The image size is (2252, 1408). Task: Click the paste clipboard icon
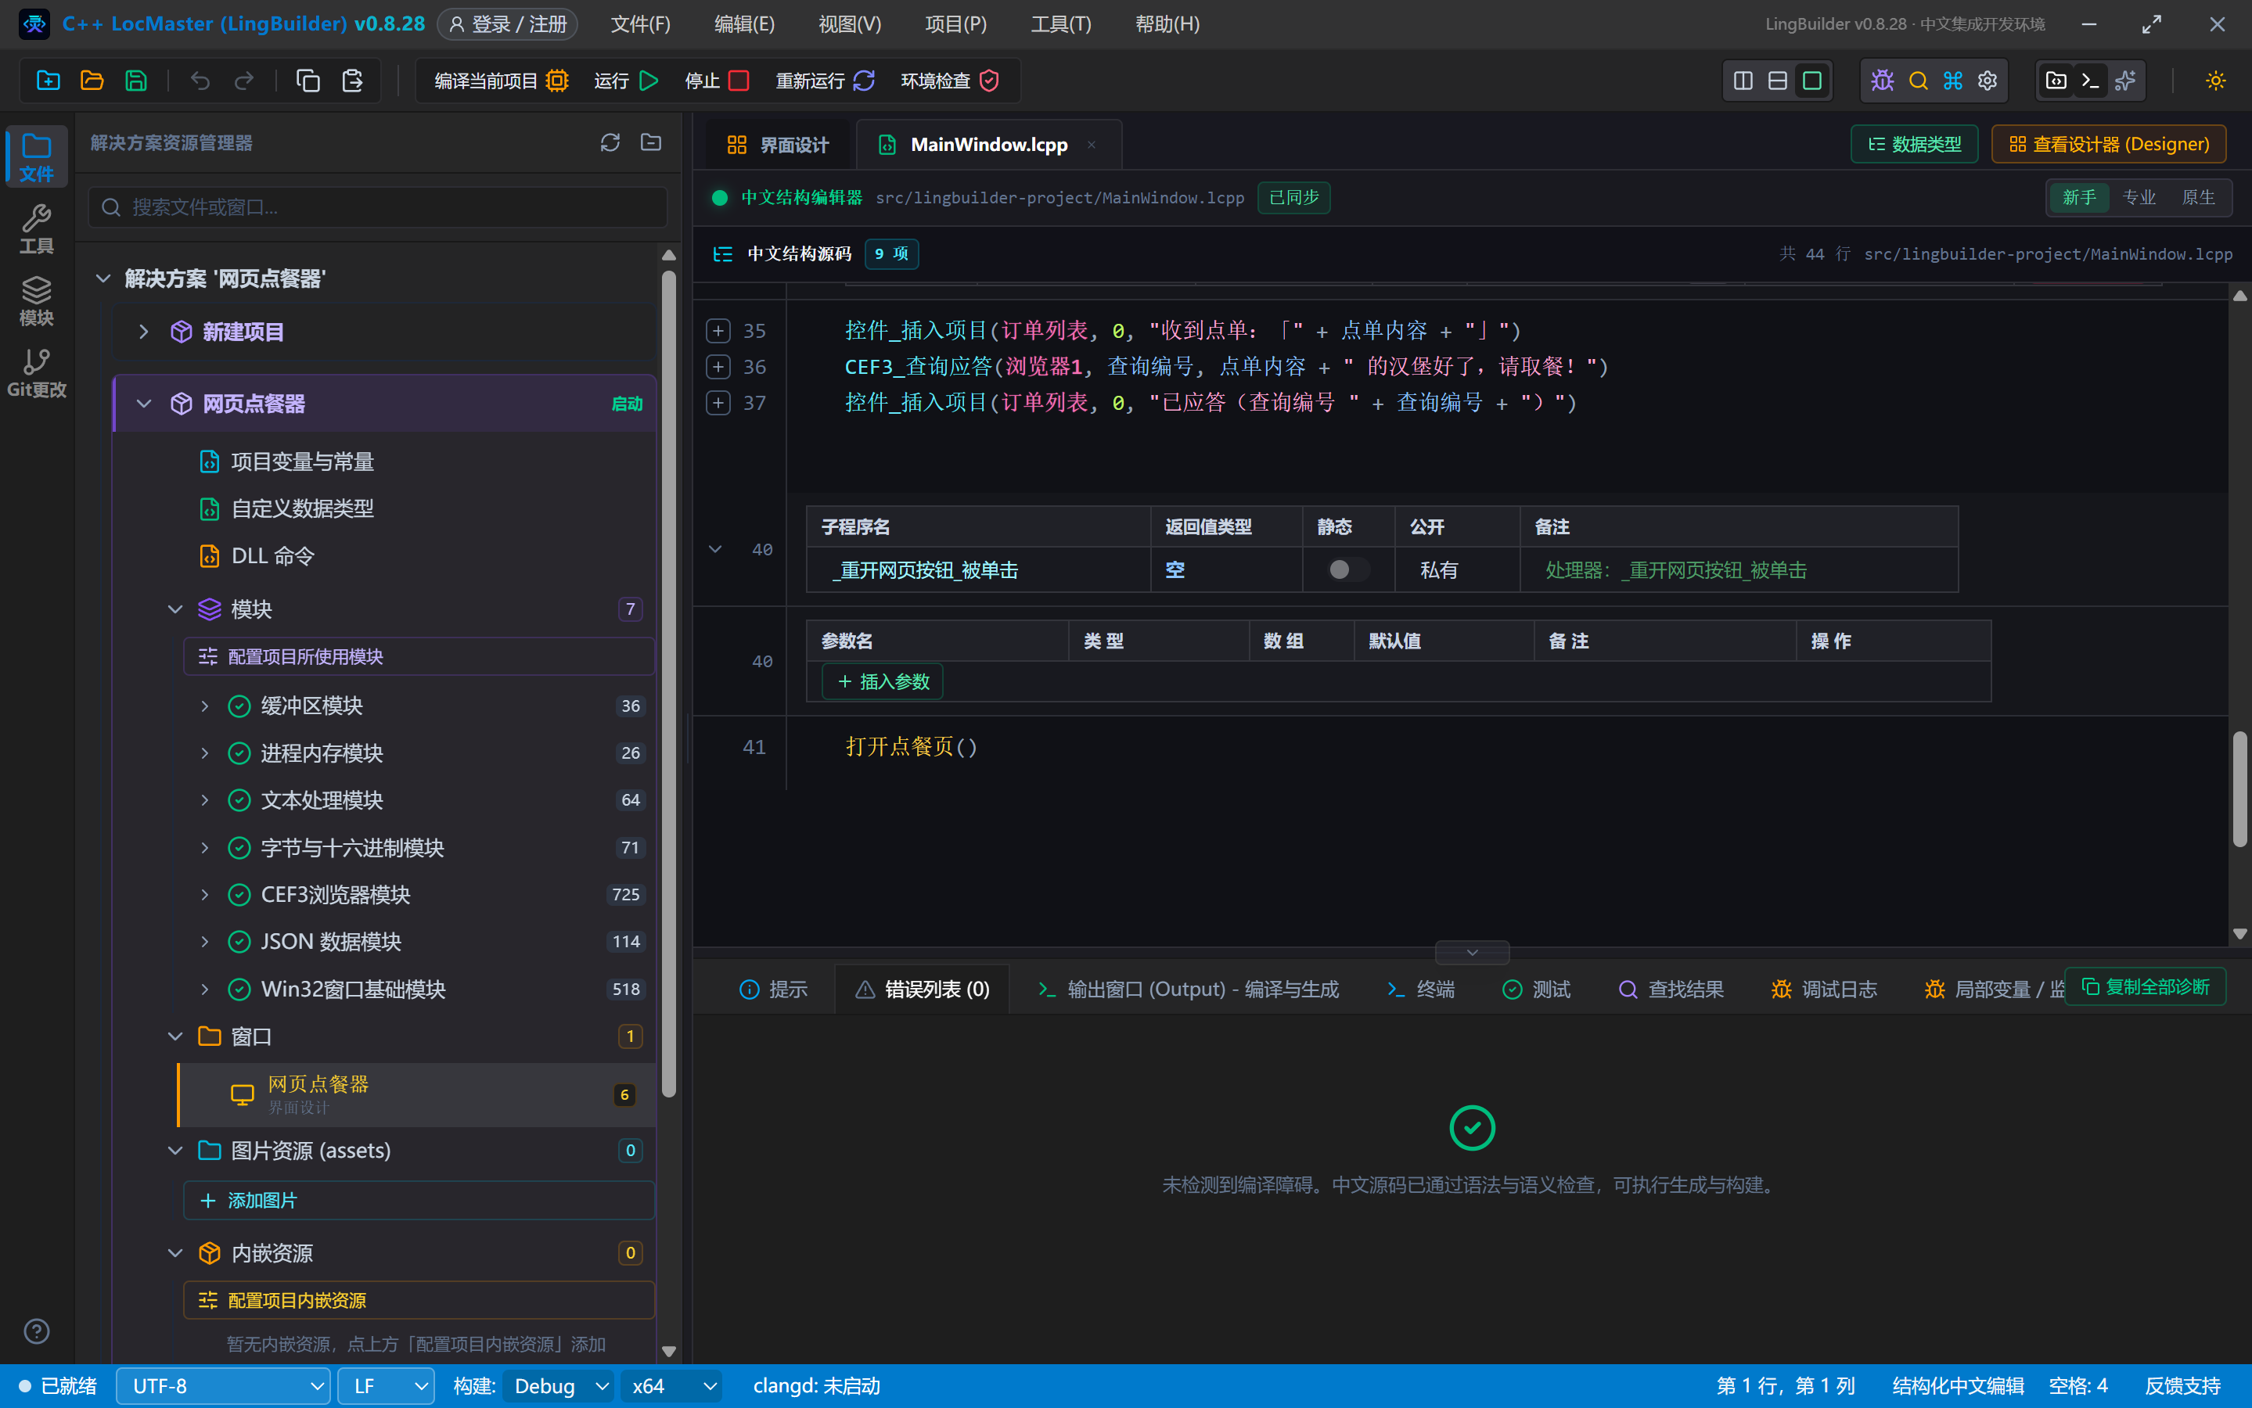pos(352,81)
